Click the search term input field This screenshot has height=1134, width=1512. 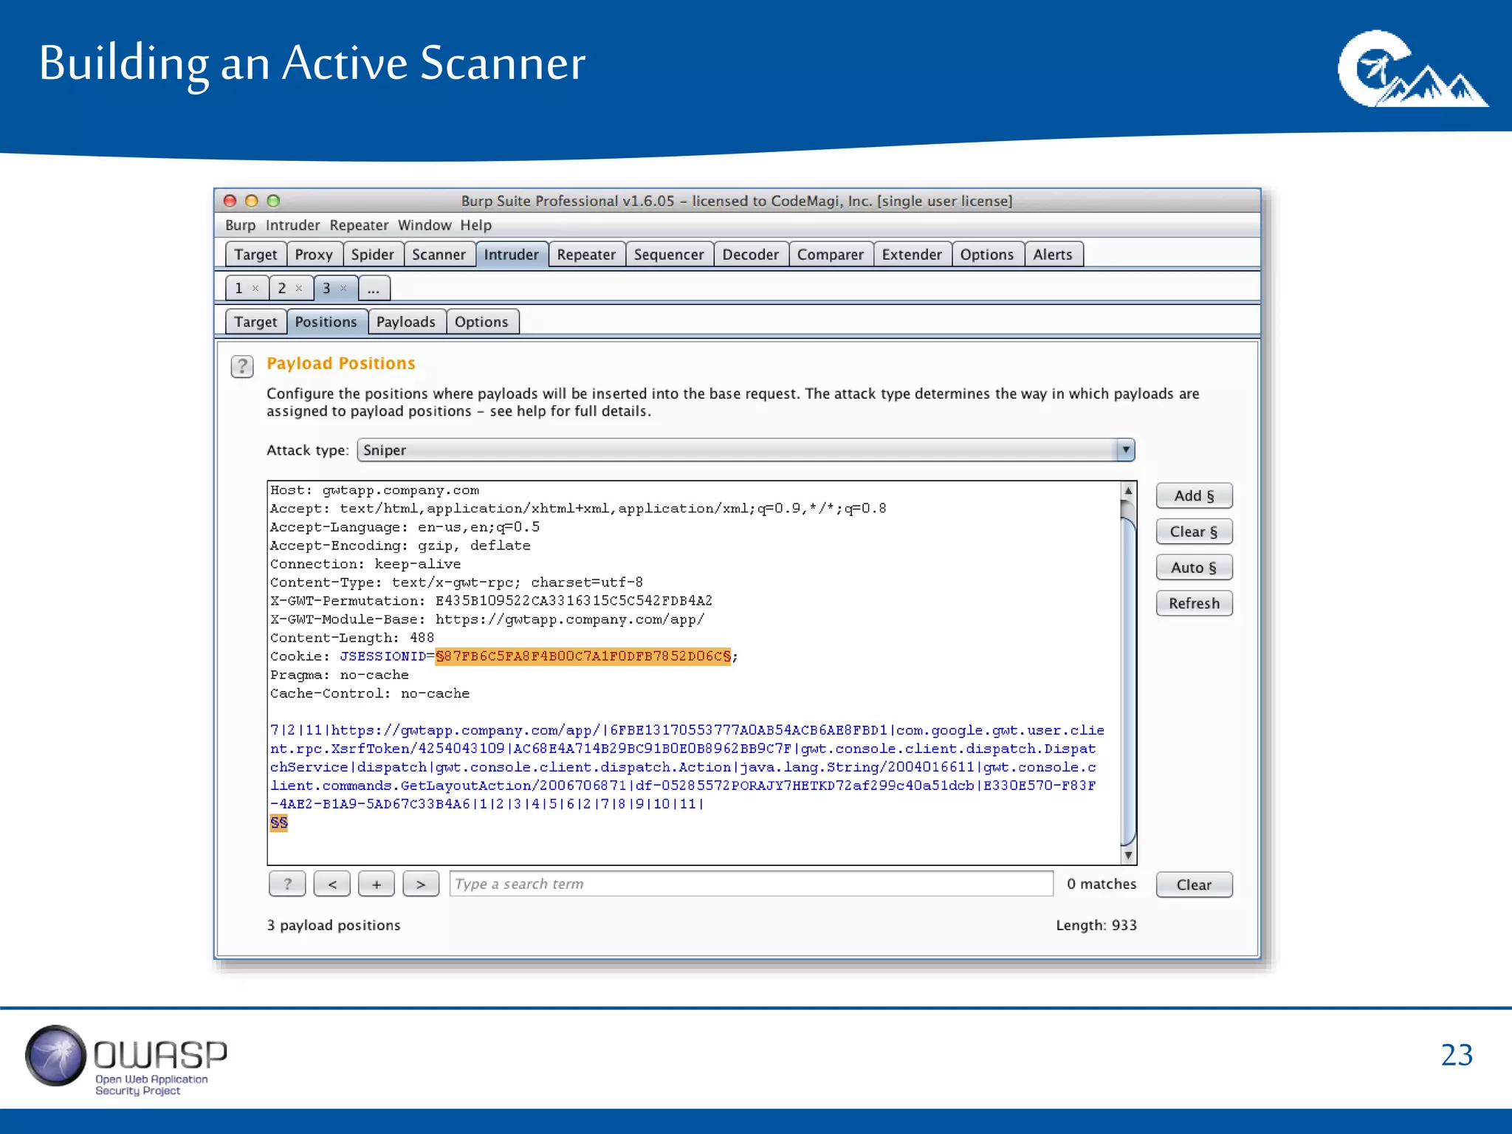[x=751, y=884]
